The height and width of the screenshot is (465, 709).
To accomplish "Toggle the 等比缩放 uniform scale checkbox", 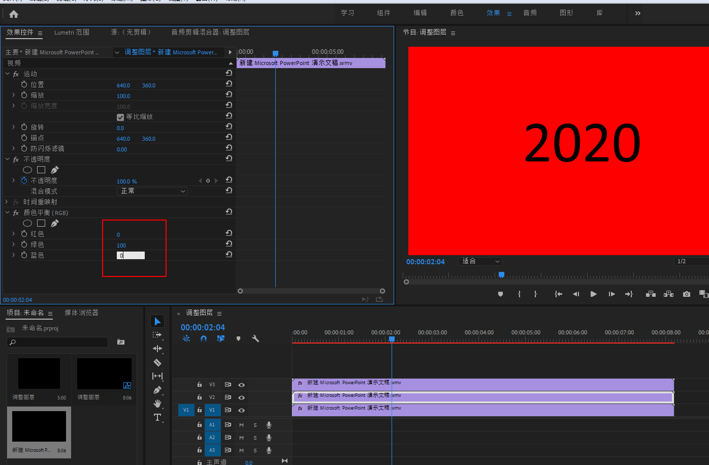I will pos(120,117).
